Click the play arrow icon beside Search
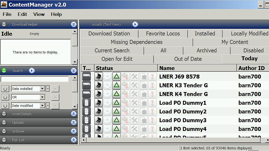 coord(32,71)
